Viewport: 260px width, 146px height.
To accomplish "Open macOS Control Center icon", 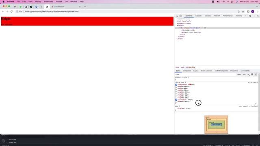I will click(232, 2).
